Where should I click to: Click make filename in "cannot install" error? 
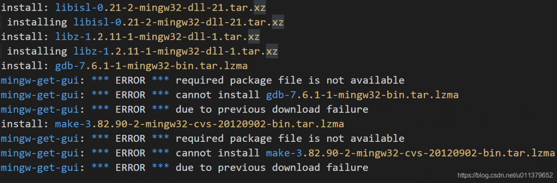coord(410,153)
